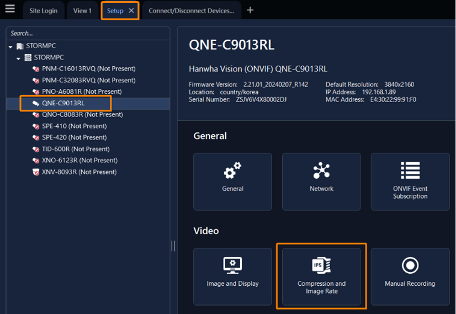456x314 pixels.
Task: Select PNM-C16013RVQ device in tree
Action: point(88,69)
